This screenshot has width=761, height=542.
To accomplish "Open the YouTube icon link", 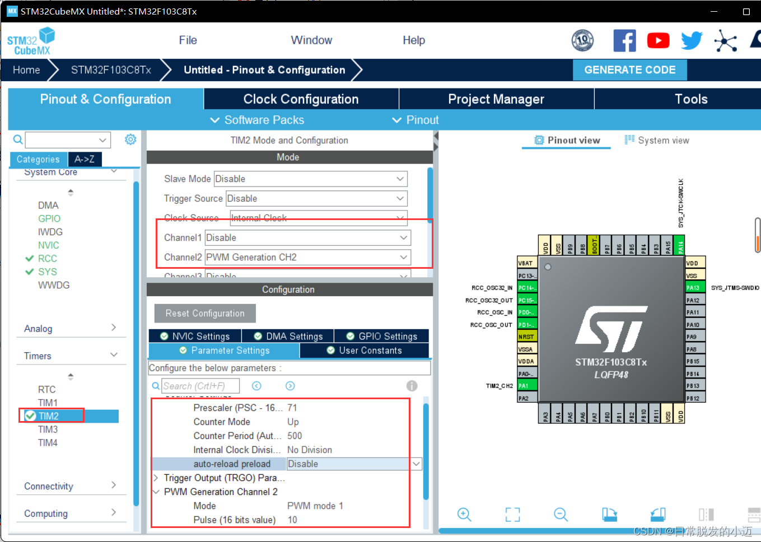I will pyautogui.click(x=658, y=41).
